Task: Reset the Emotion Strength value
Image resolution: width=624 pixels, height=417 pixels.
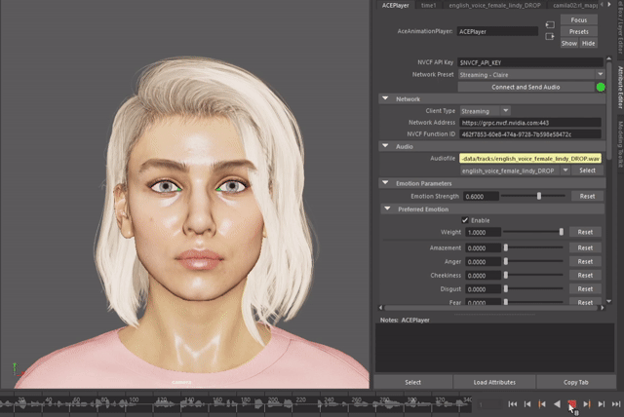Action: click(587, 196)
